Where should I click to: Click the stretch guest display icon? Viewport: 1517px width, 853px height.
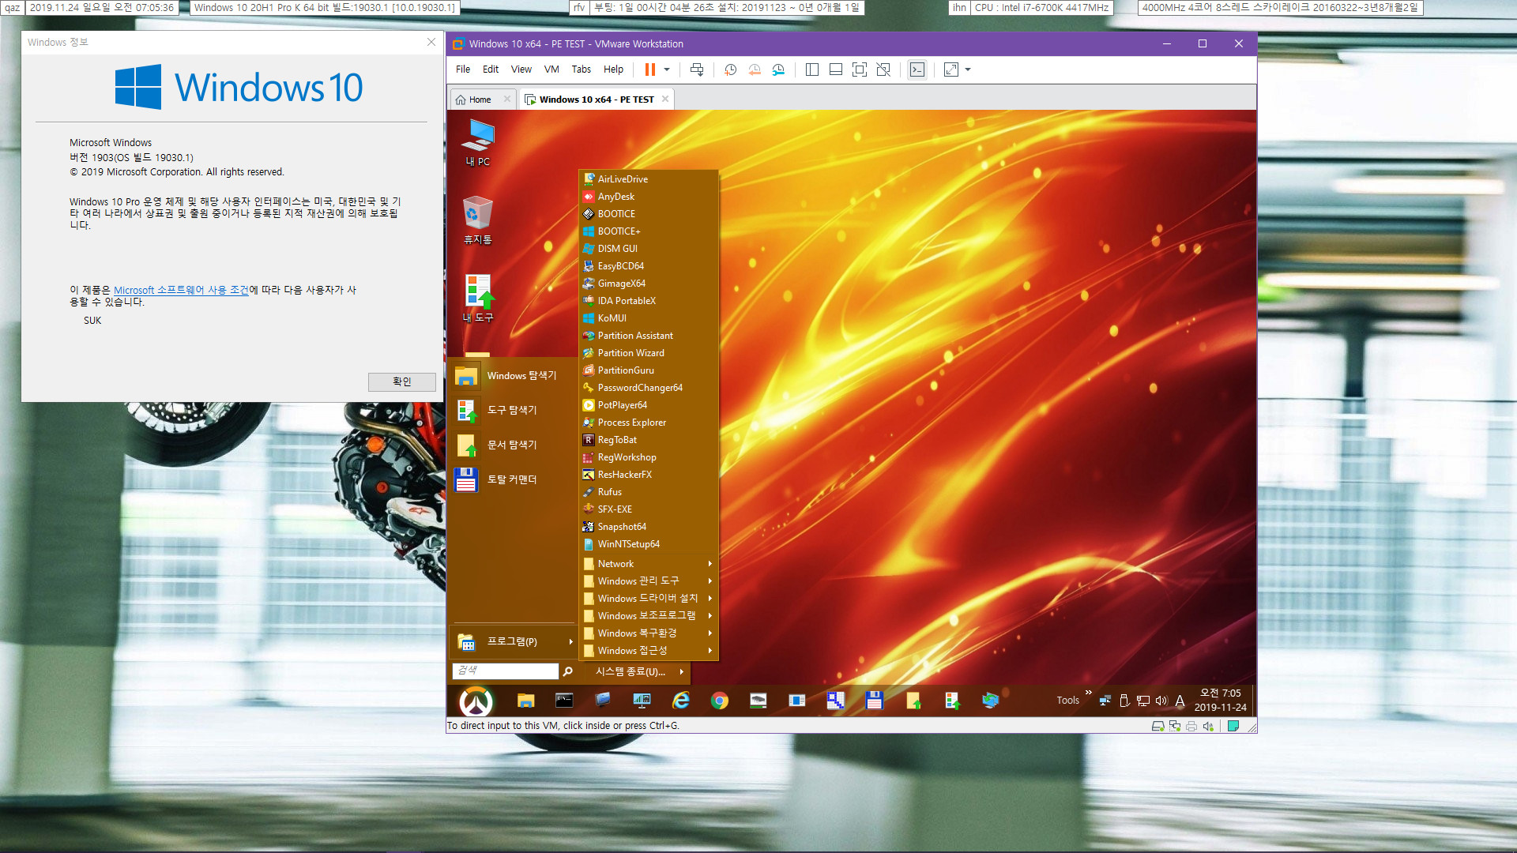point(951,70)
